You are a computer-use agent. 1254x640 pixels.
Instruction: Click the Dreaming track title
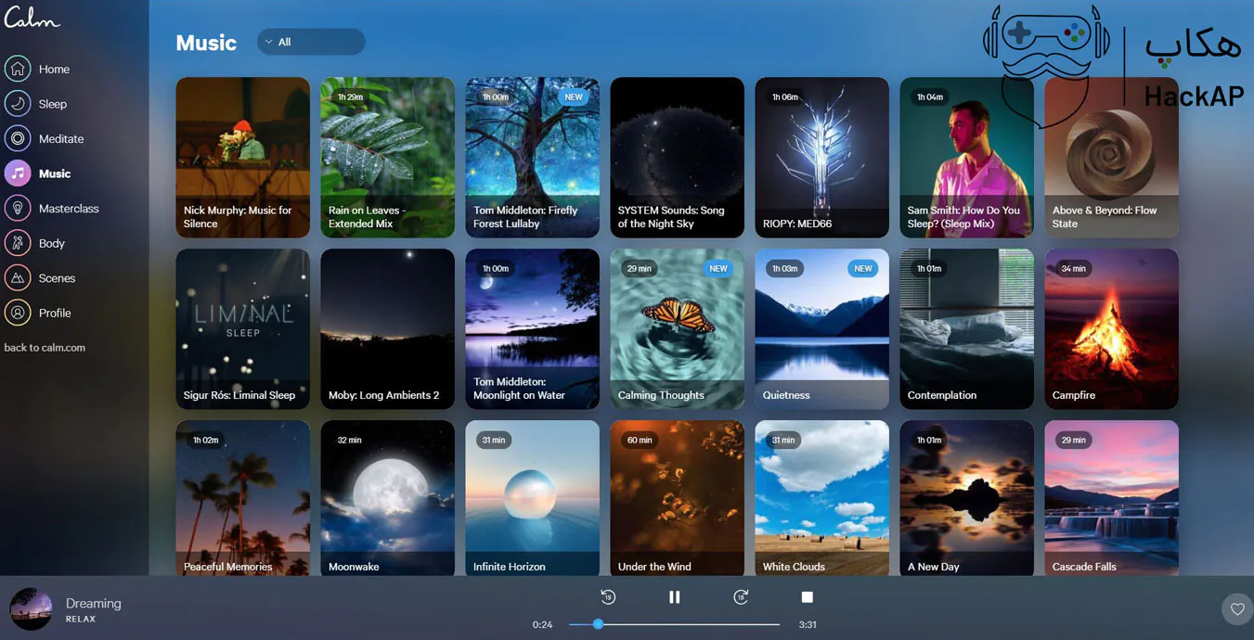94,603
